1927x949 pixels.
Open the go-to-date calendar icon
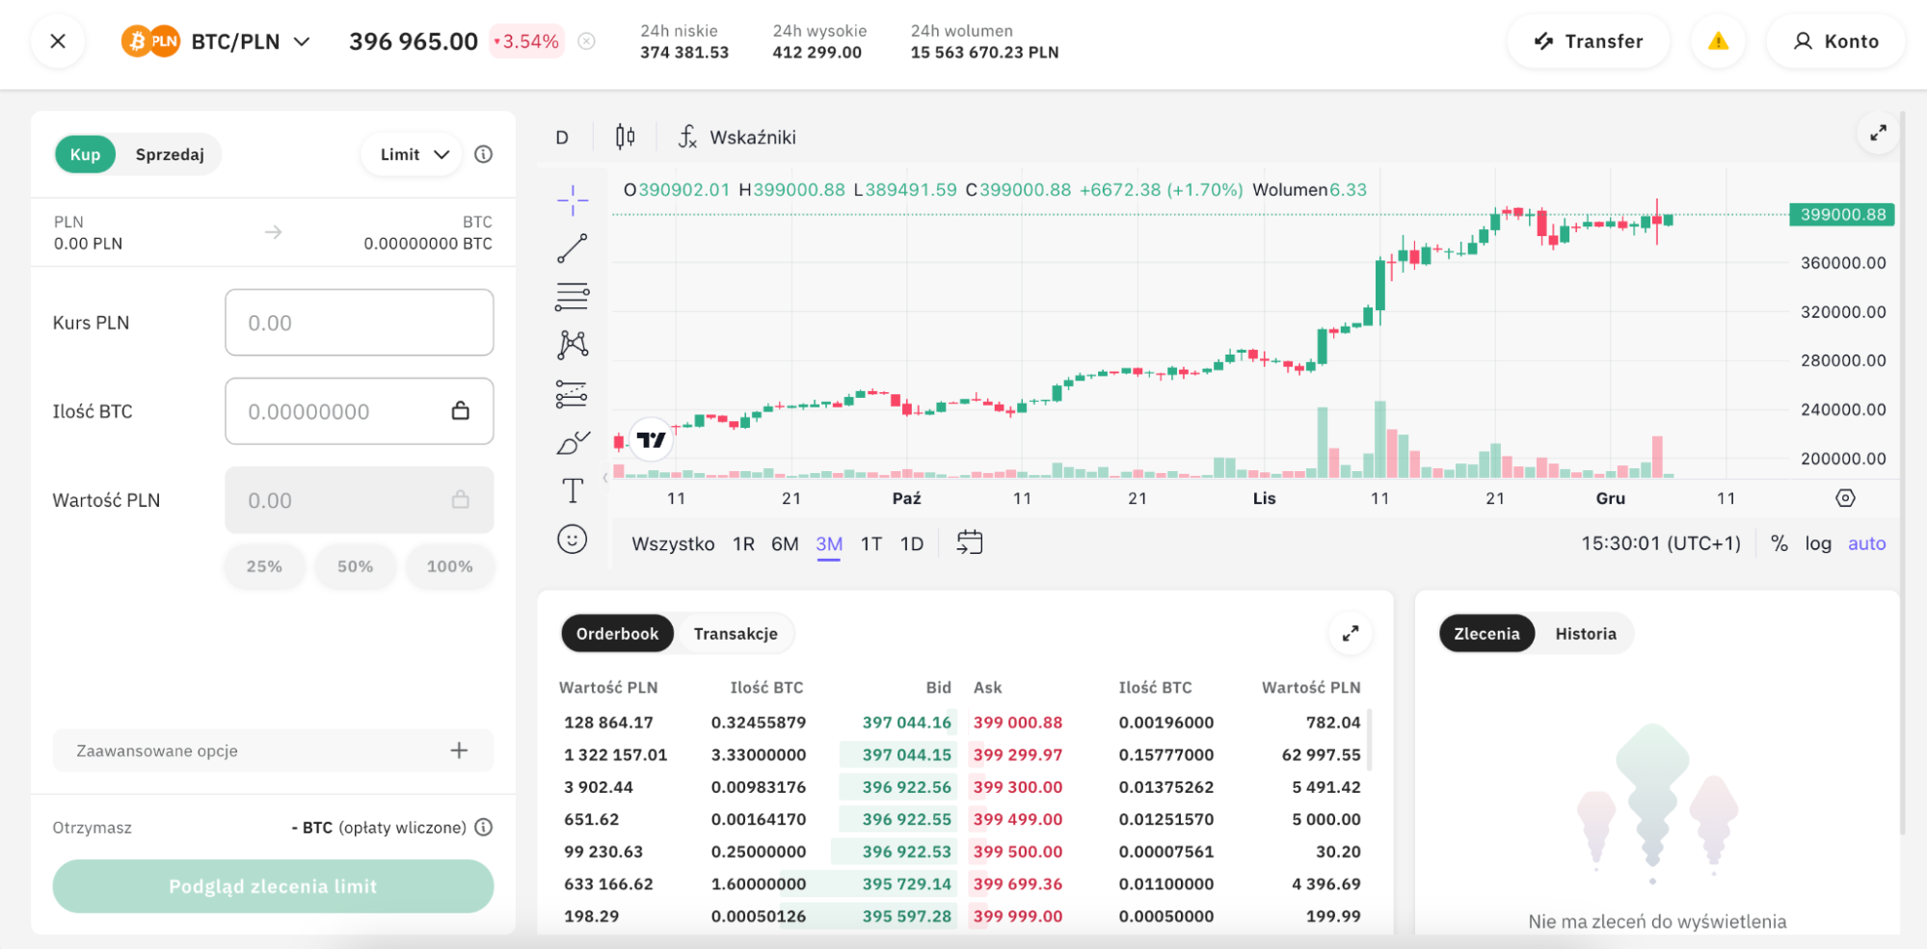(969, 543)
